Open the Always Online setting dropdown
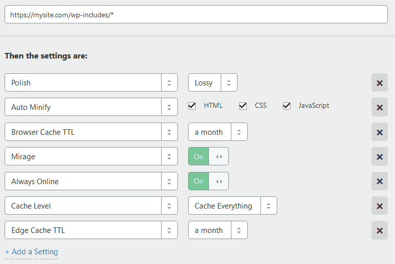Screen dimensions: 395x264 tap(91, 181)
